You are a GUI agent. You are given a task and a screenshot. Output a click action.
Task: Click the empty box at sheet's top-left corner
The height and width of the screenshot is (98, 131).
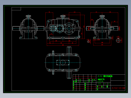(x=16, y=9)
